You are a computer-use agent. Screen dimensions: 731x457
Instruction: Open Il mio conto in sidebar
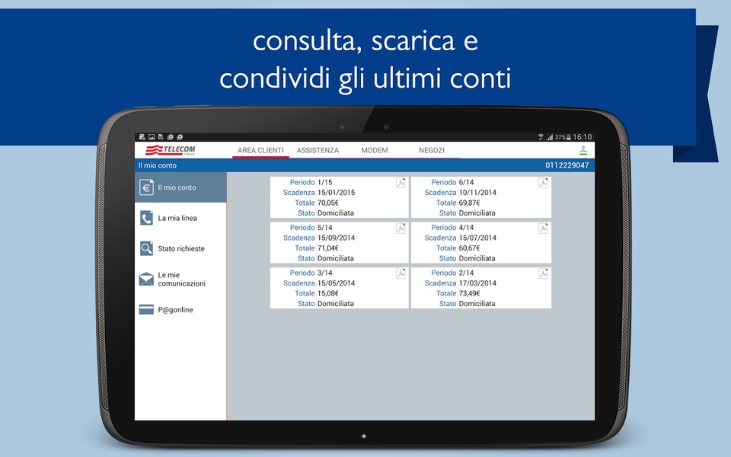pos(180,187)
